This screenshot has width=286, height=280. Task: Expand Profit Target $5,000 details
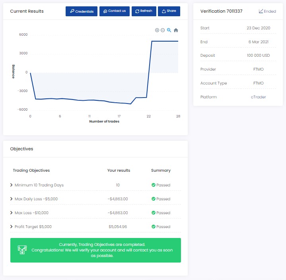(x=12, y=227)
